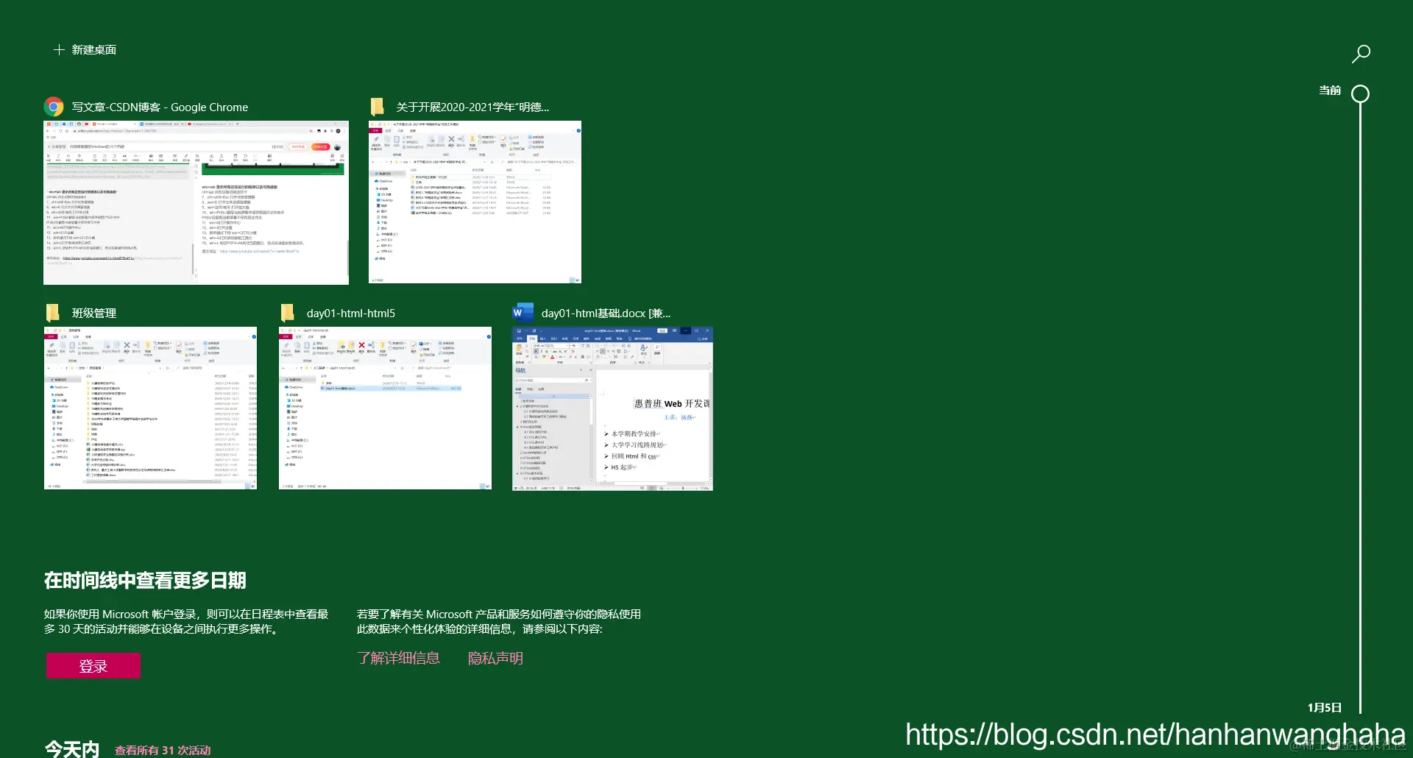1413x758 pixels.
Task: Open the 隐私声明 privacy statement link
Action: click(x=495, y=658)
